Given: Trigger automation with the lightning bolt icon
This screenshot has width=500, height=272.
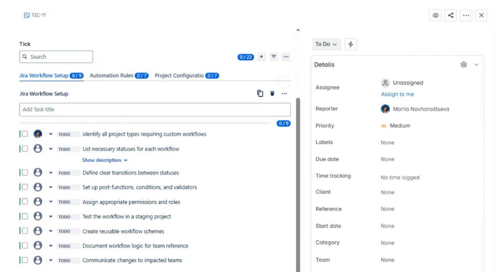Looking at the screenshot, I should [350, 44].
